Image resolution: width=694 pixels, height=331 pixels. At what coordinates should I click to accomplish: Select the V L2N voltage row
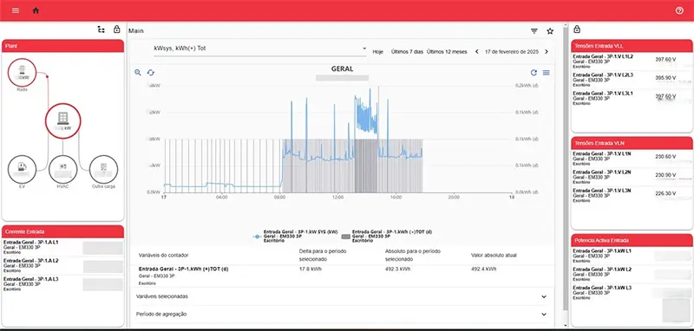click(632, 178)
